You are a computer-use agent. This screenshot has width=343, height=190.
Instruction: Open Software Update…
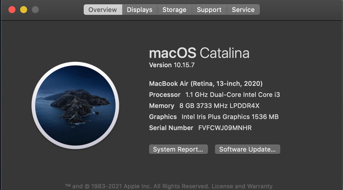point(247,149)
